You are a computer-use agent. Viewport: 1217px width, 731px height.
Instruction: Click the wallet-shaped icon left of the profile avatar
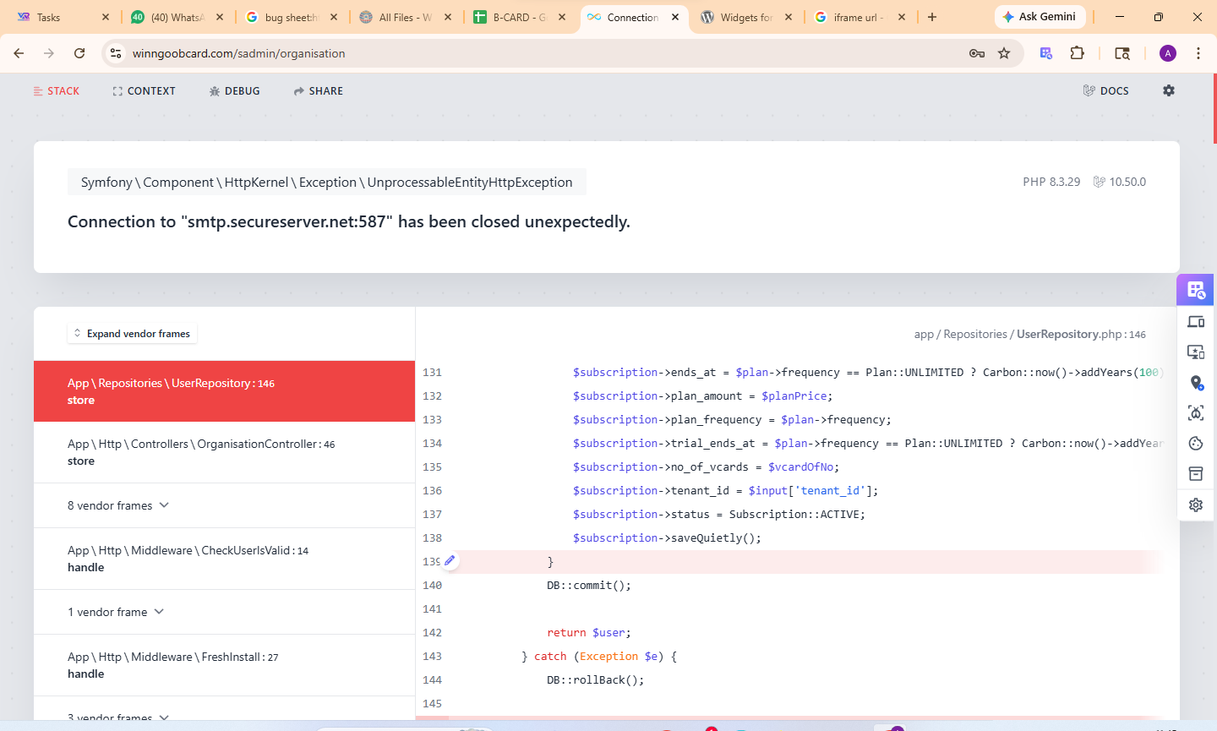click(1122, 53)
